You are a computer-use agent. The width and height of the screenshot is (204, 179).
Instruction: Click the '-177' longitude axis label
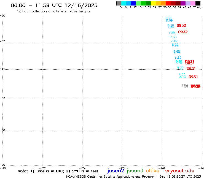42,169
